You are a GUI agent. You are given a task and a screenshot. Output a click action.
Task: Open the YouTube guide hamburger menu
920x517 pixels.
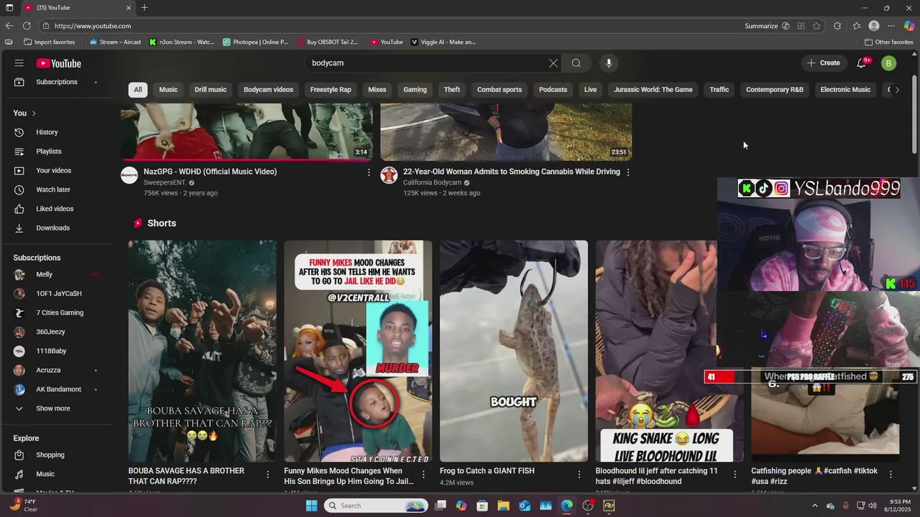coord(19,63)
